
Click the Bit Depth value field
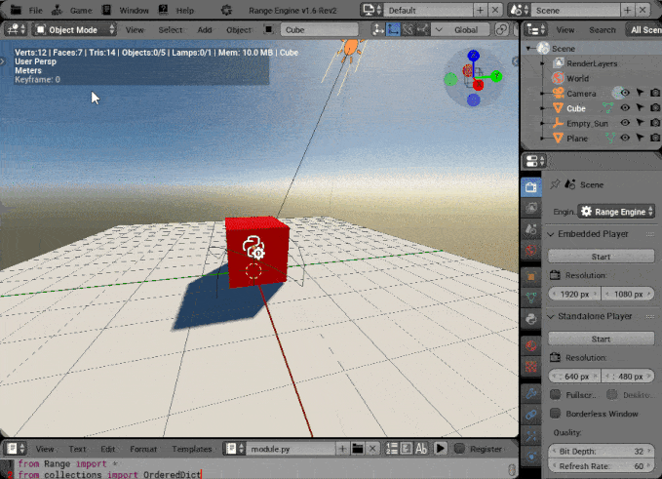click(601, 451)
